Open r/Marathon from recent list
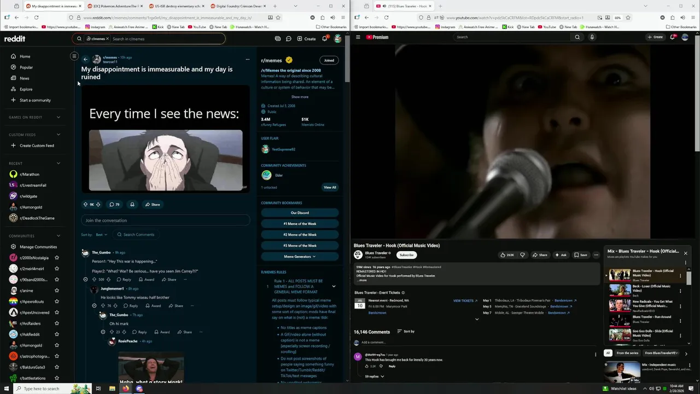Viewport: 700px width, 394px height. tap(29, 175)
